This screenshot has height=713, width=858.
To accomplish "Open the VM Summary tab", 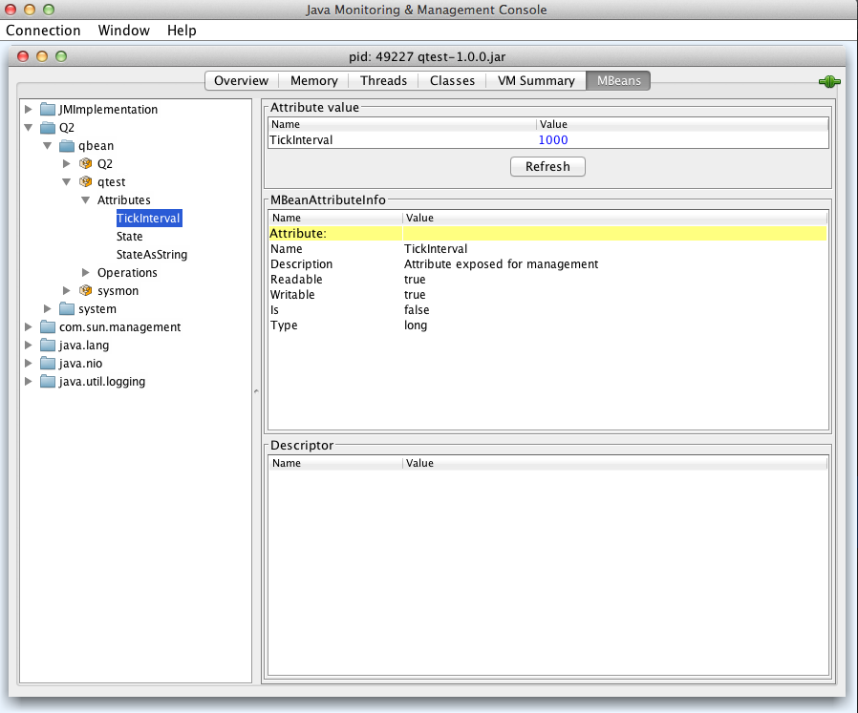I will tap(536, 81).
